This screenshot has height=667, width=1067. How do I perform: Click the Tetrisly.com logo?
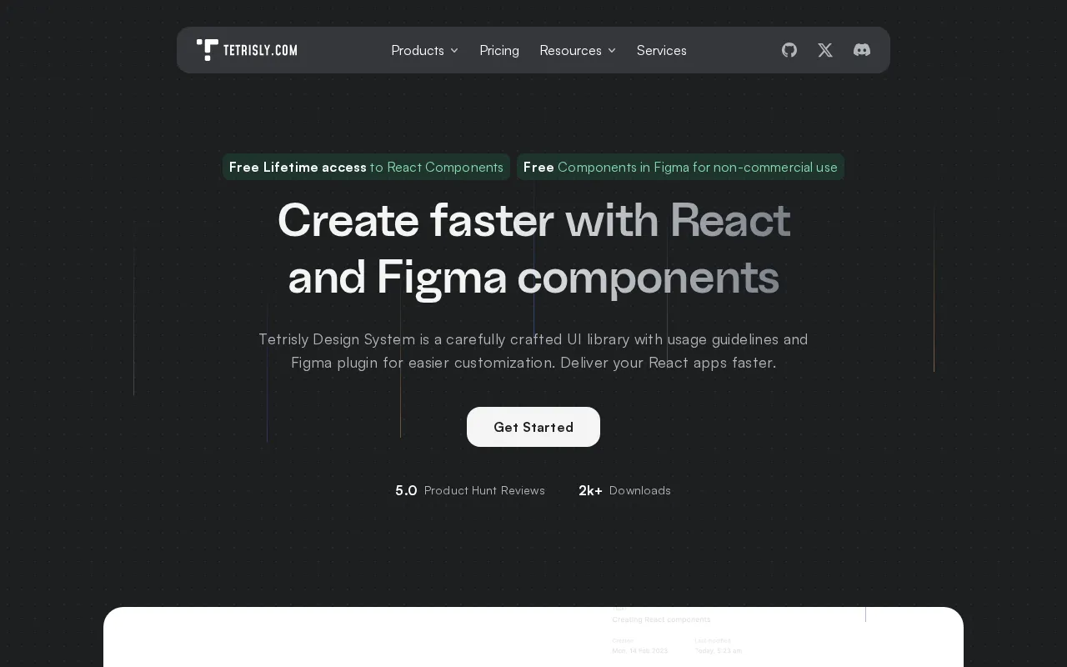click(x=247, y=50)
